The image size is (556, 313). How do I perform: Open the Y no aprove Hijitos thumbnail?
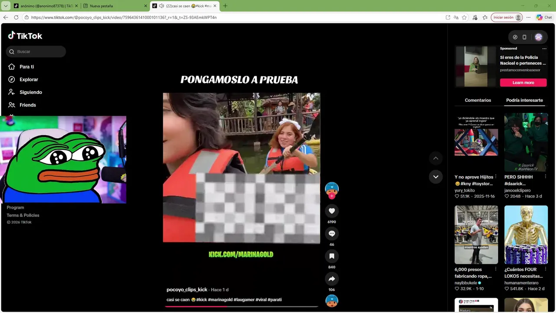477,142
